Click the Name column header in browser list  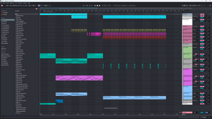click(26, 14)
